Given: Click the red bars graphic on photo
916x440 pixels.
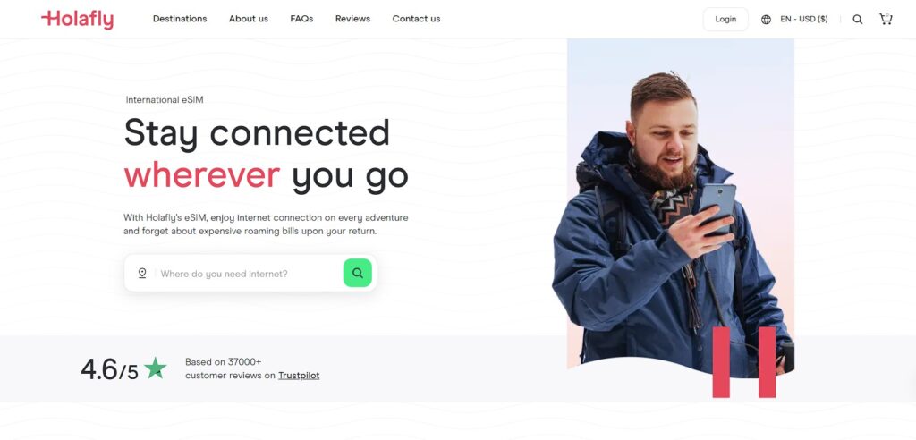Looking at the screenshot, I should tap(744, 362).
